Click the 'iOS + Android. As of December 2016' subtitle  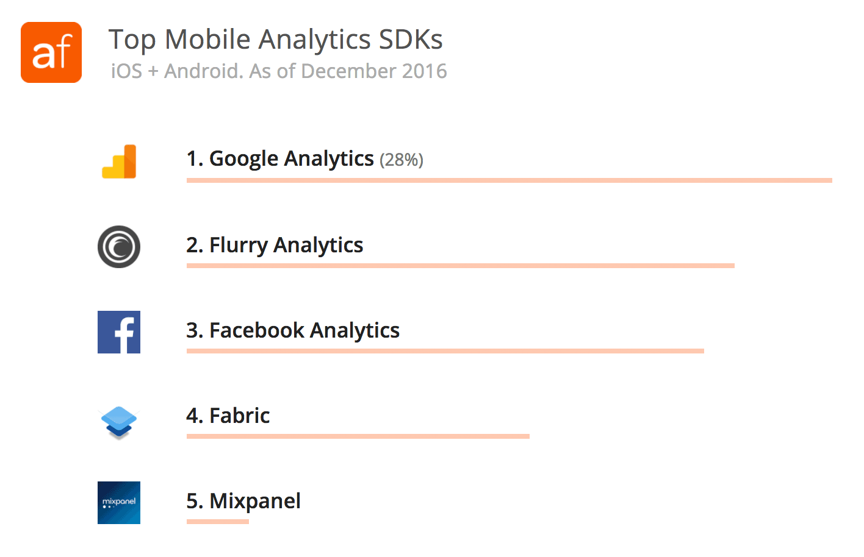pyautogui.click(x=279, y=71)
